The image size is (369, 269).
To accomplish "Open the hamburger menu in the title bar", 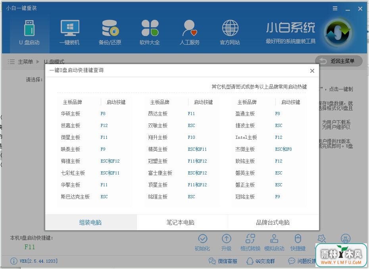I will coord(335,9).
